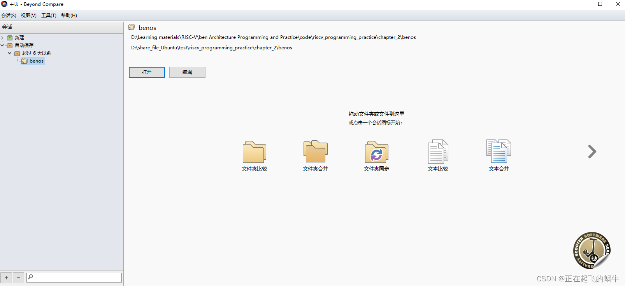Click the 自动保存 folder icon in tree
The height and width of the screenshot is (286, 625).
pos(10,45)
